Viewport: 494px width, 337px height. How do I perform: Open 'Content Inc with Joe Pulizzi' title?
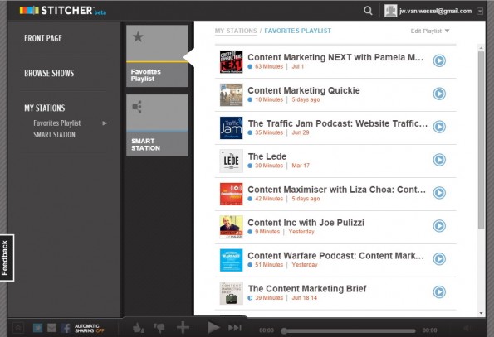[x=306, y=223]
